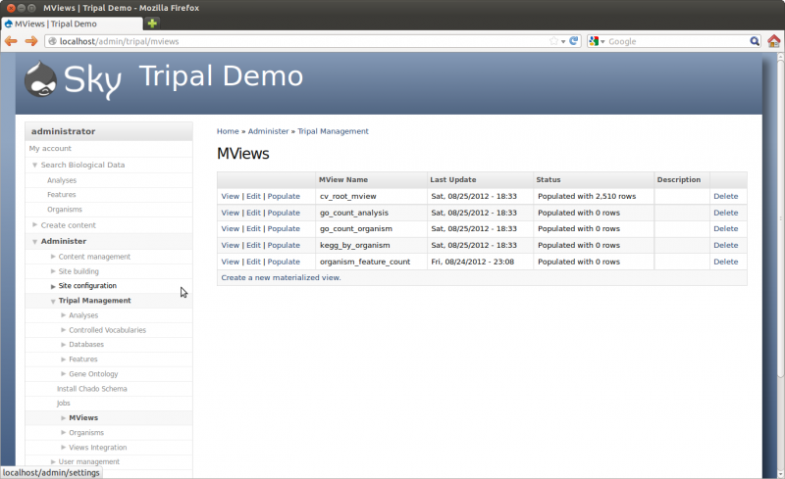The height and width of the screenshot is (479, 785).
Task: Open the URL history dropdown arrow
Action: click(x=563, y=41)
